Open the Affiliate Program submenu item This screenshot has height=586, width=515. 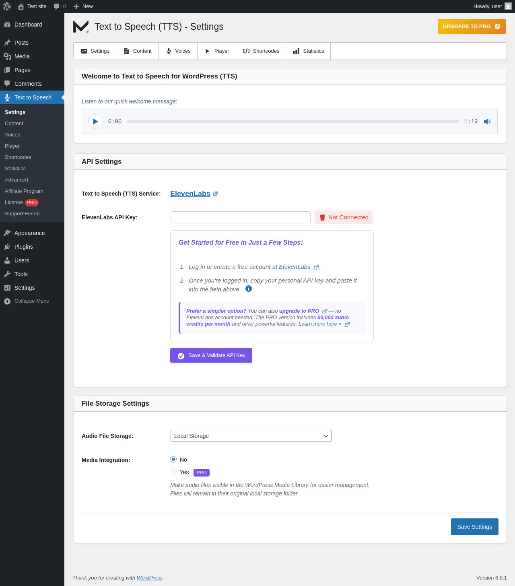pyautogui.click(x=32, y=191)
